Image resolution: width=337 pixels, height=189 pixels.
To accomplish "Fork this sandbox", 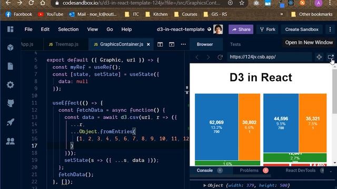I will point(267,29).
